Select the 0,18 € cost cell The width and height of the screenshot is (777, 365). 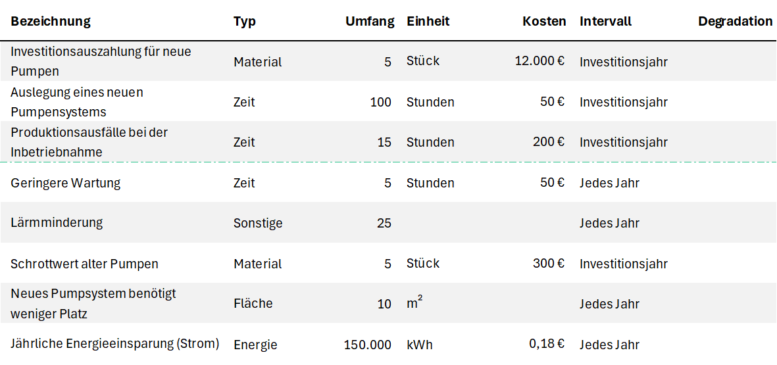coord(546,344)
